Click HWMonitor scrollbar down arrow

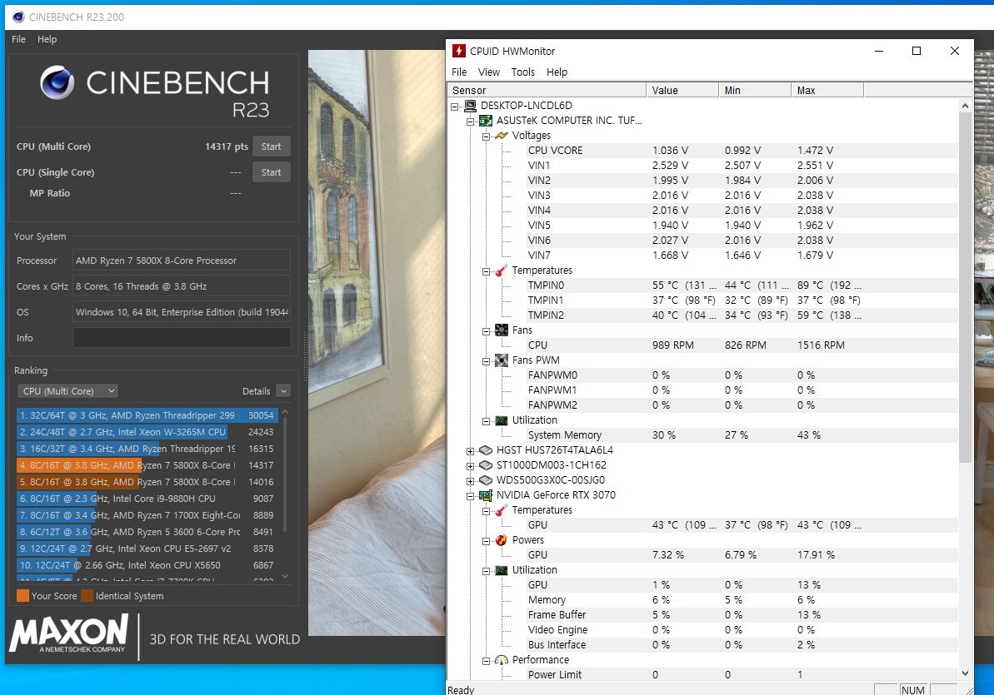click(x=965, y=673)
